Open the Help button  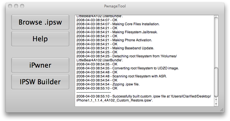click(x=40, y=39)
